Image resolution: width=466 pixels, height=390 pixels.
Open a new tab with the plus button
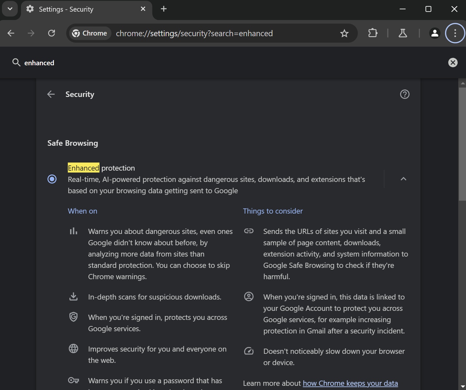click(x=163, y=9)
